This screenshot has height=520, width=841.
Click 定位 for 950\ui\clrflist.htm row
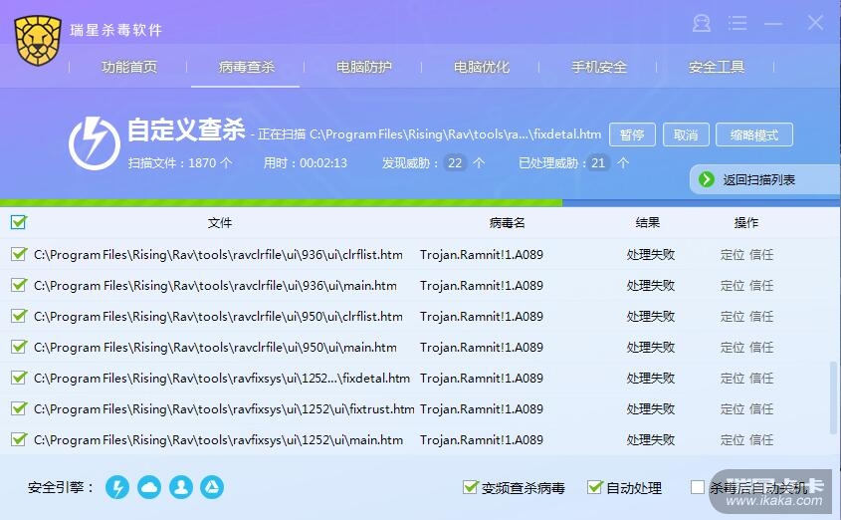[733, 316]
